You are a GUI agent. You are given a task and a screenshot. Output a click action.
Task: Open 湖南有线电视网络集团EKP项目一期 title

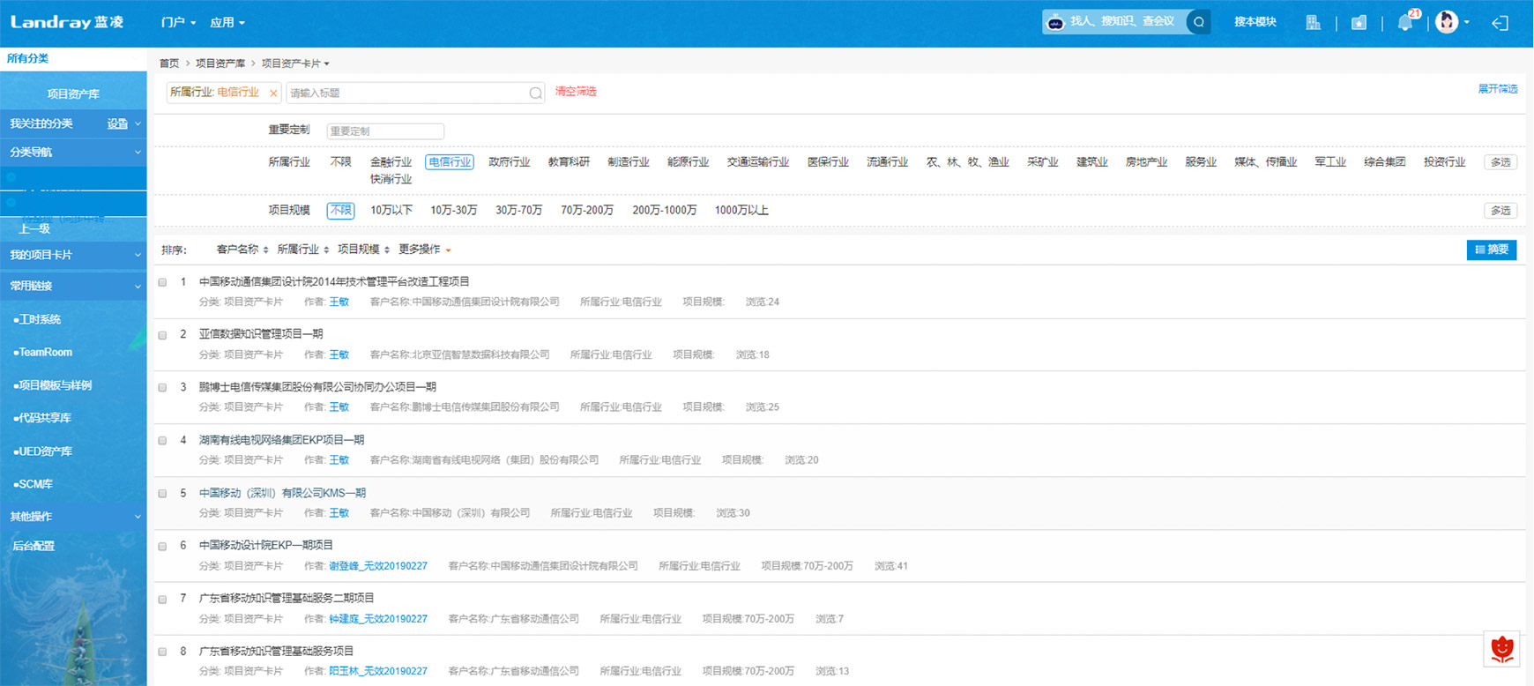tap(281, 440)
